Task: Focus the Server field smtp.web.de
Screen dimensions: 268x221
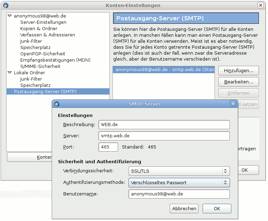Action: pos(164,136)
